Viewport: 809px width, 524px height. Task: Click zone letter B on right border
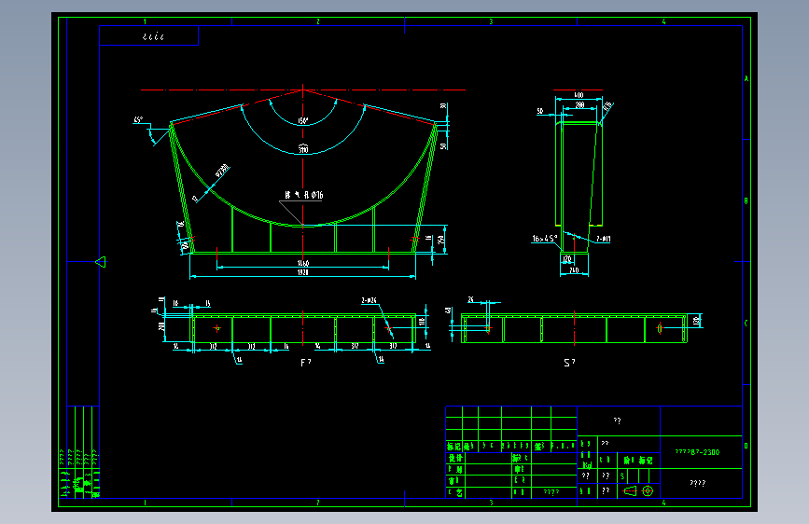tap(746, 200)
